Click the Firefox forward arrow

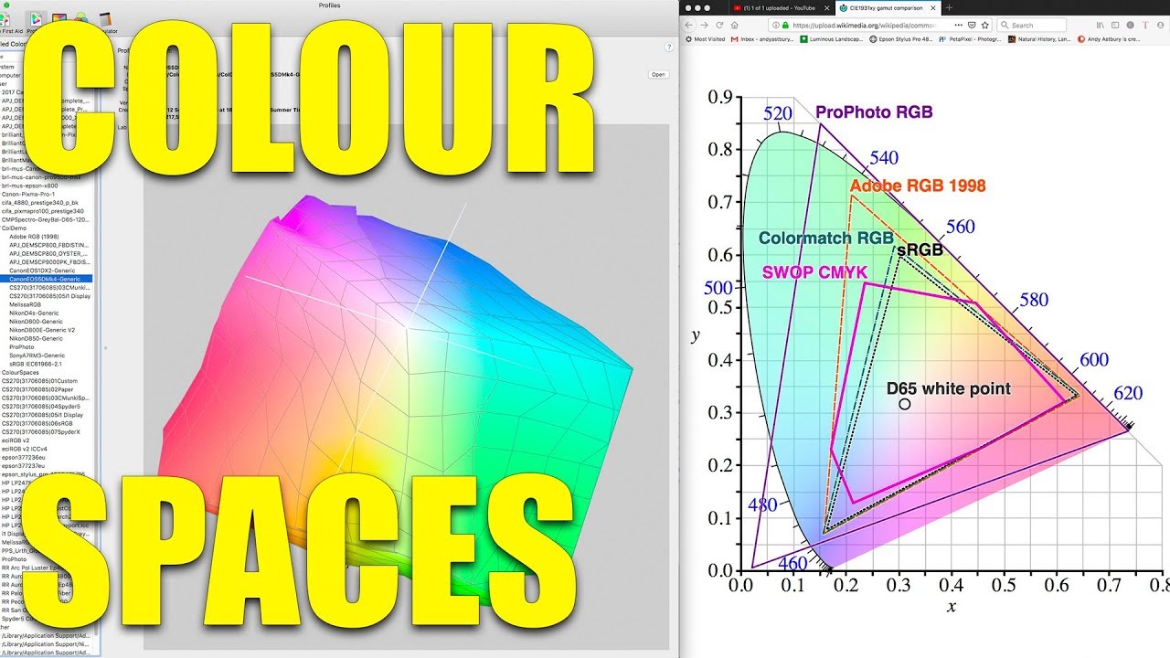(x=705, y=26)
